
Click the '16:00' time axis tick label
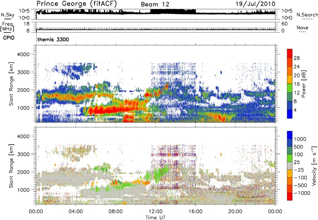pyautogui.click(x=195, y=212)
